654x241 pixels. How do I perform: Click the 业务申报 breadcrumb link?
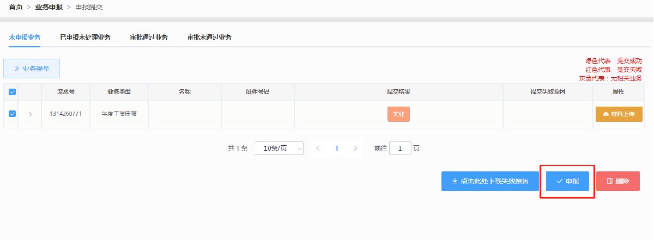pos(49,7)
